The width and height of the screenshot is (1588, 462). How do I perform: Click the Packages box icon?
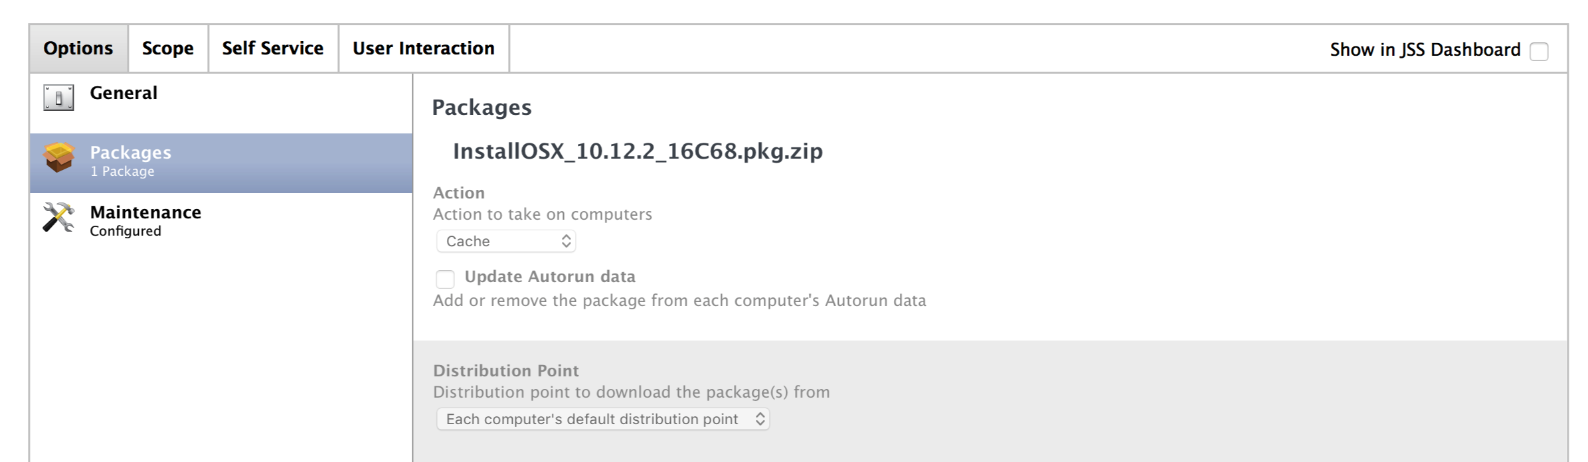click(x=58, y=157)
